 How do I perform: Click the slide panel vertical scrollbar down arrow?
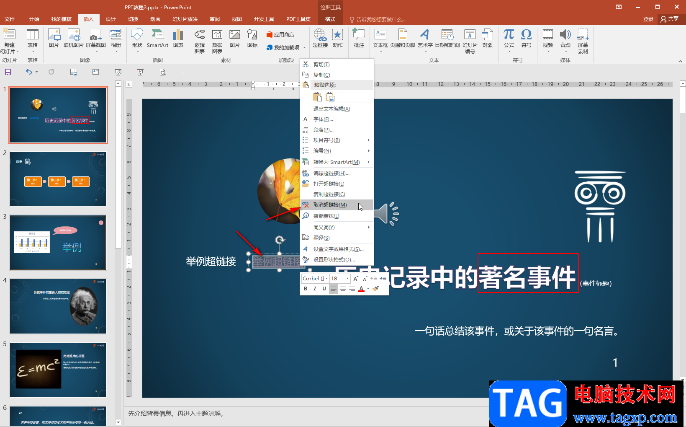(x=118, y=422)
